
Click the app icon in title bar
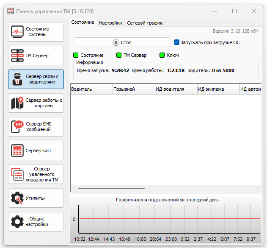pos(11,11)
